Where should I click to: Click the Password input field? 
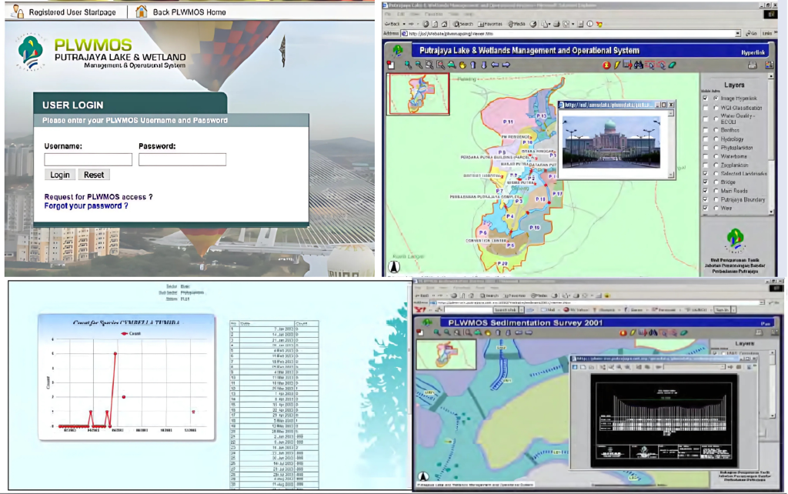point(182,159)
